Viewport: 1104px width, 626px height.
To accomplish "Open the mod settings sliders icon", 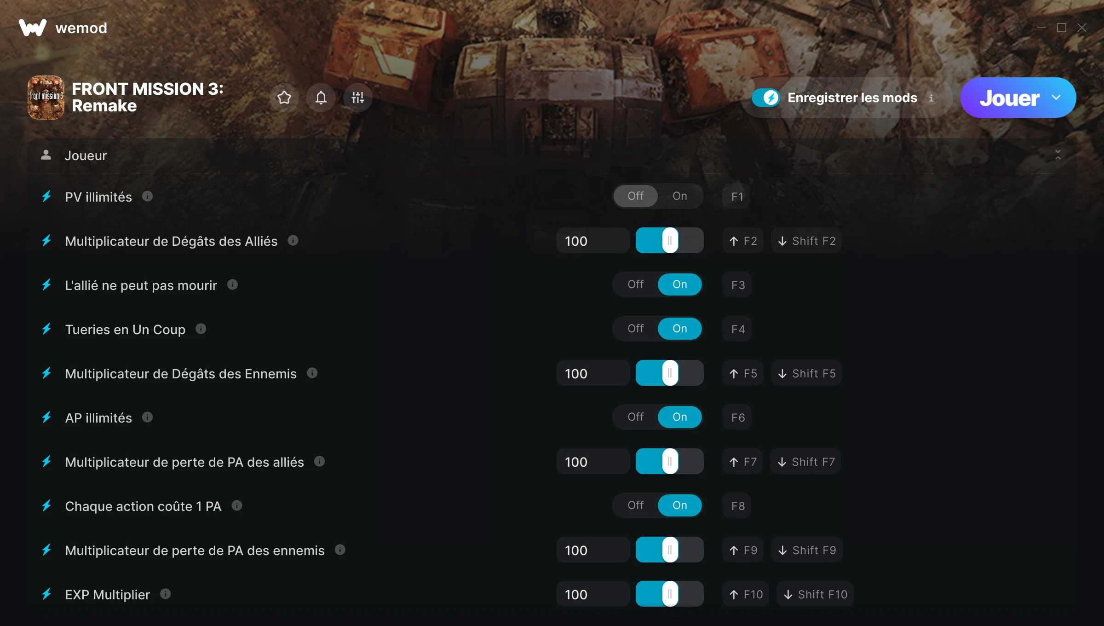I will [358, 98].
